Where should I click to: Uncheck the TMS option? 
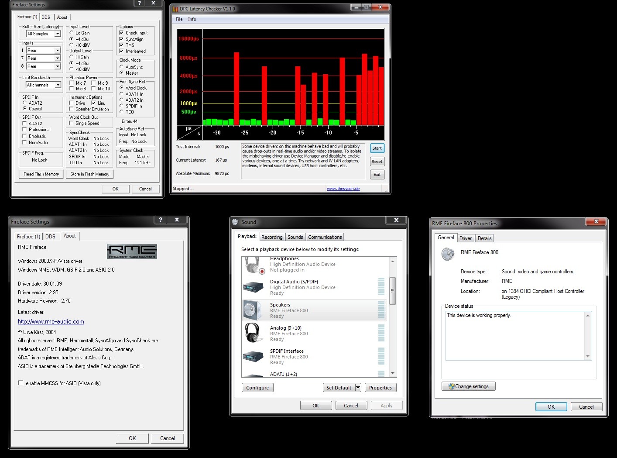[121, 45]
